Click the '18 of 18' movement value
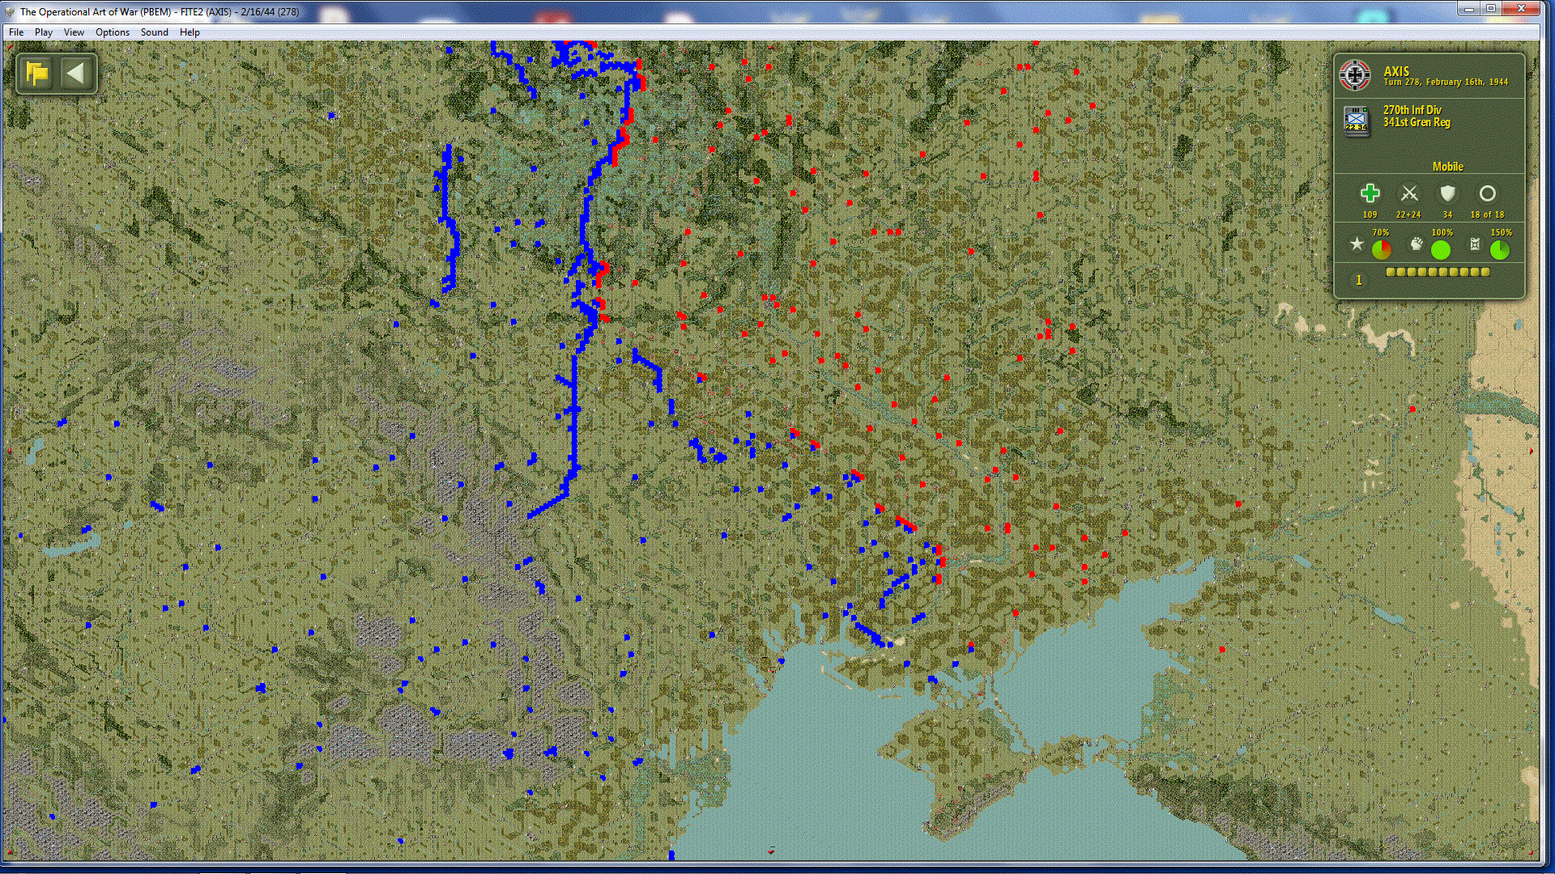The image size is (1555, 874). [x=1487, y=214]
